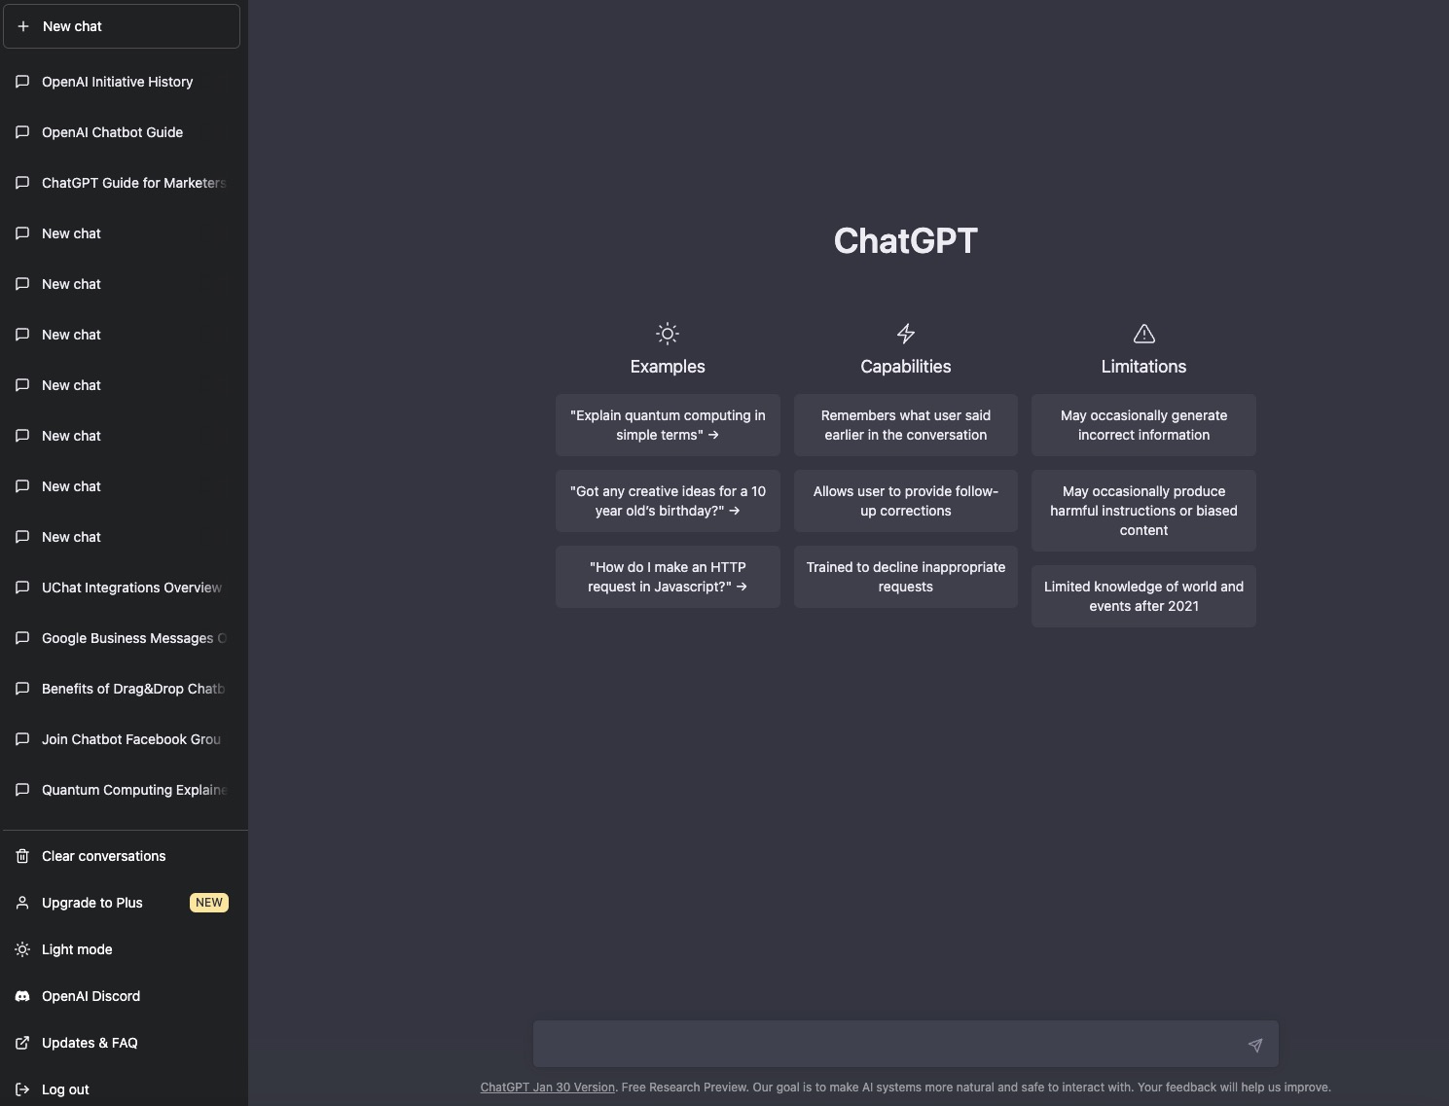Open the Quantum Computing Explained conversation

coord(134,790)
